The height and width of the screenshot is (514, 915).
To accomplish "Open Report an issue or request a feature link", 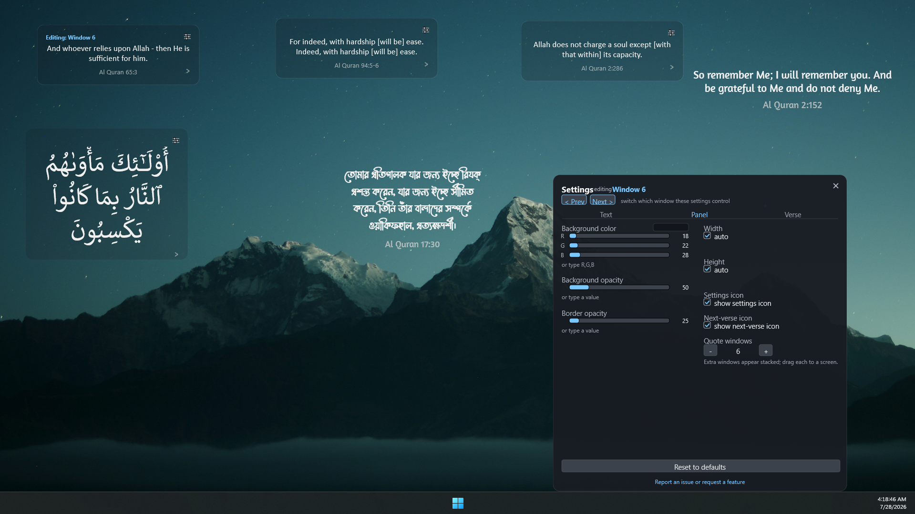I will (699, 482).
